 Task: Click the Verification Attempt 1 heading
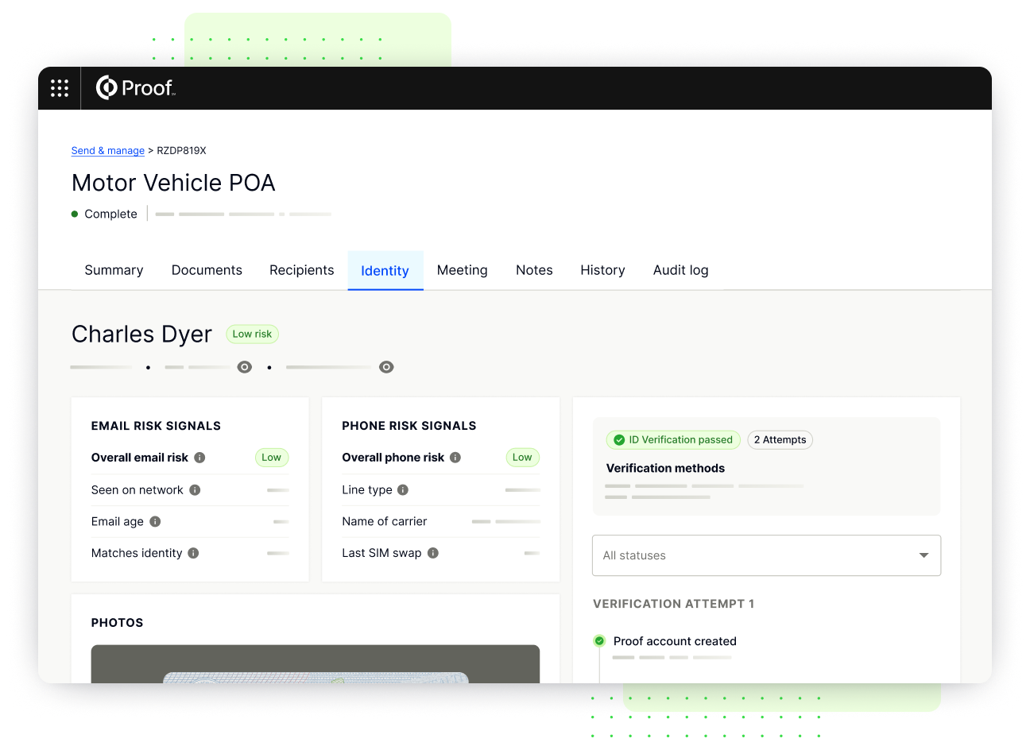(673, 604)
